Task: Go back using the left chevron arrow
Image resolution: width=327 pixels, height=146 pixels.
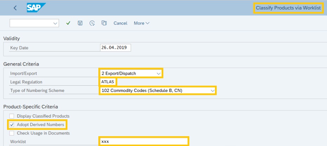Action: [15, 8]
